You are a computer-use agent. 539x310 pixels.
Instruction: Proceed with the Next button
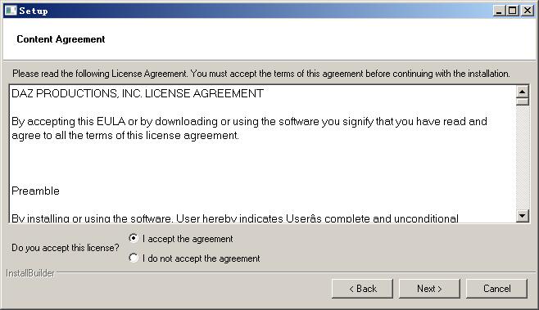[x=429, y=289]
